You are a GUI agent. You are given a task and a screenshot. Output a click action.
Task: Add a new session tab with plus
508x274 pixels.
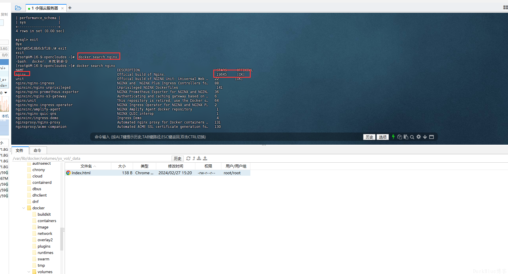pyautogui.click(x=70, y=8)
